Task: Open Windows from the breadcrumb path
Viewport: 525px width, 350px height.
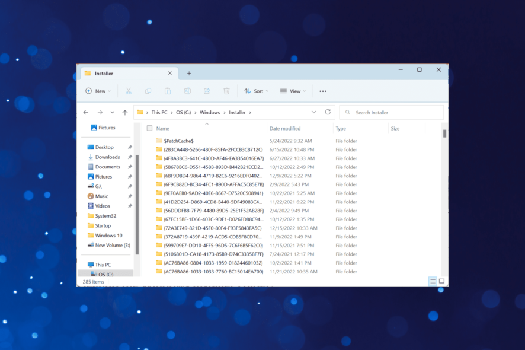Action: (x=210, y=112)
